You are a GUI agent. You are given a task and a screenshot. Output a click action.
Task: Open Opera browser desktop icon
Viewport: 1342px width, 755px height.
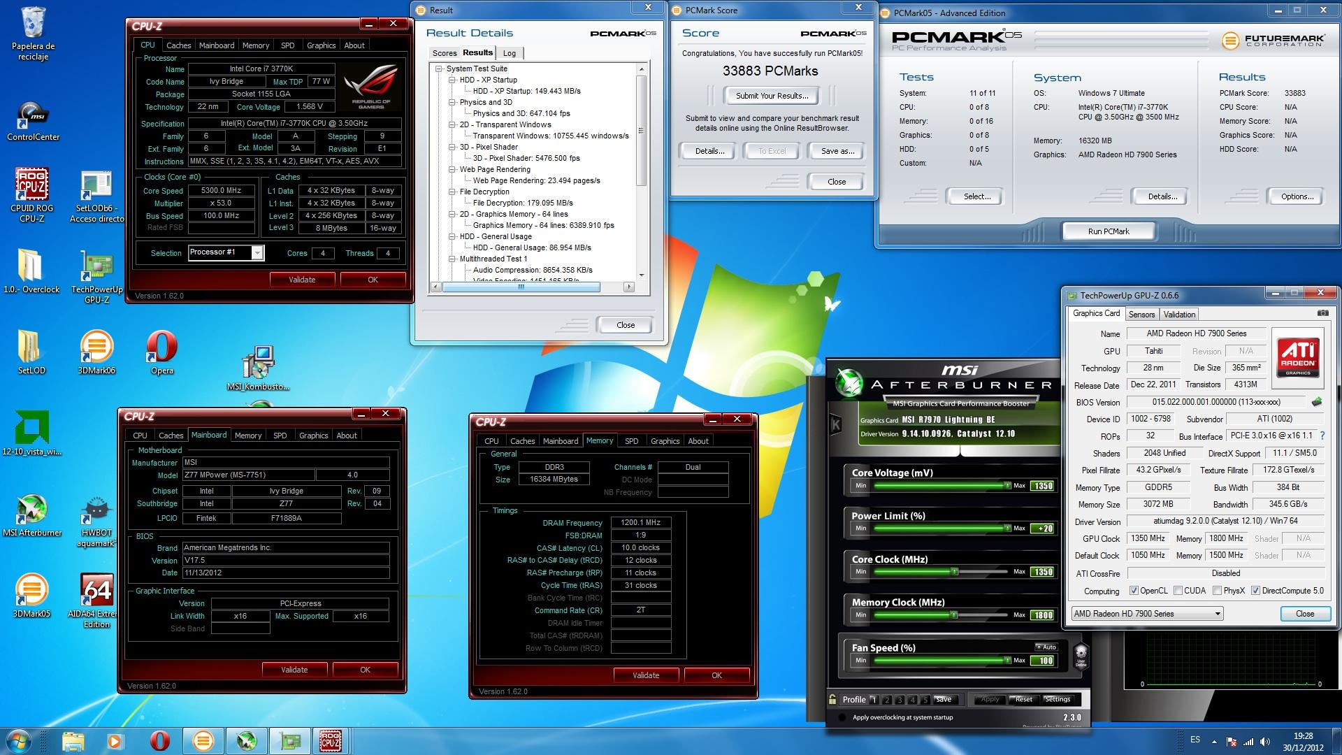click(161, 352)
